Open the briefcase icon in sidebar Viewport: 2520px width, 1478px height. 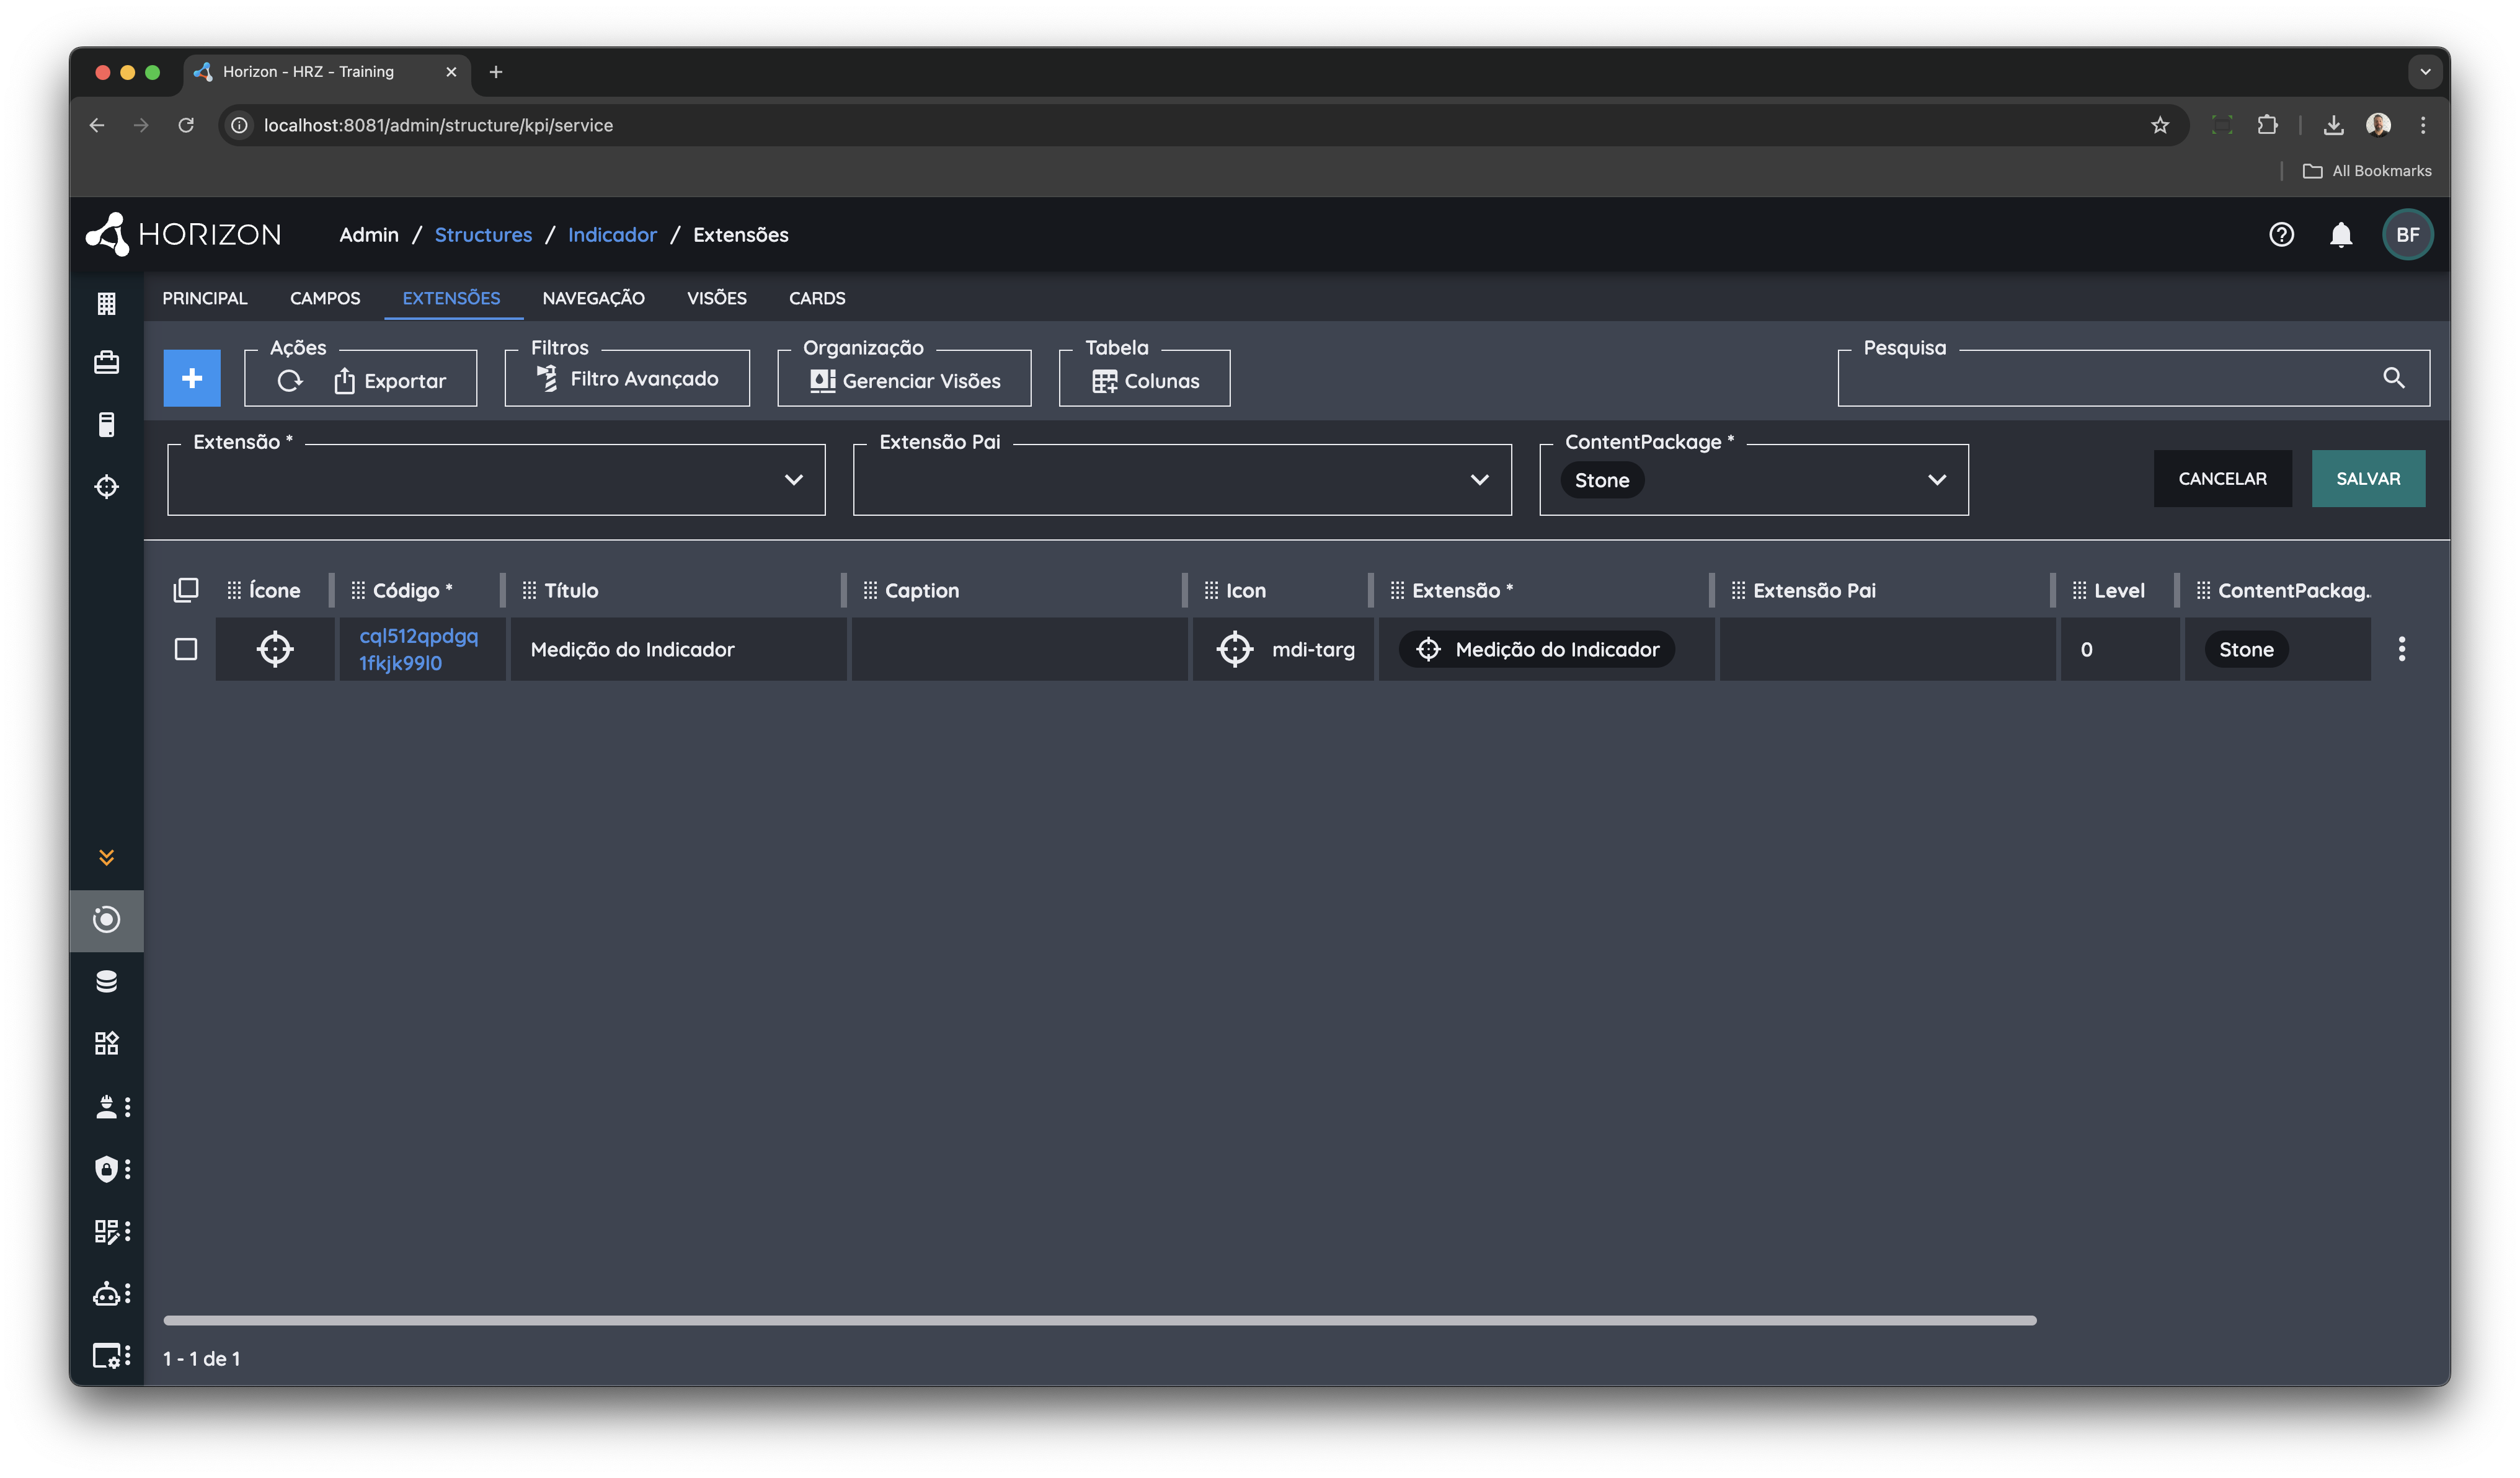click(106, 363)
